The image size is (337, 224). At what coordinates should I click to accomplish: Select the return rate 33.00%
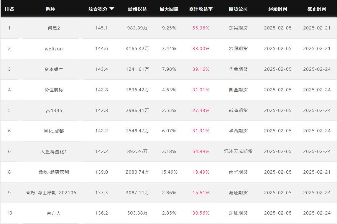point(201,49)
